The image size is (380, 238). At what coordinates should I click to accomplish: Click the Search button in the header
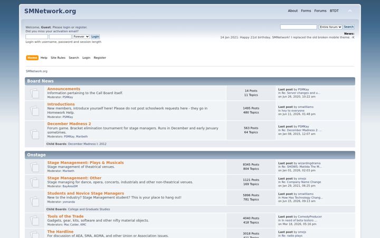click(349, 27)
